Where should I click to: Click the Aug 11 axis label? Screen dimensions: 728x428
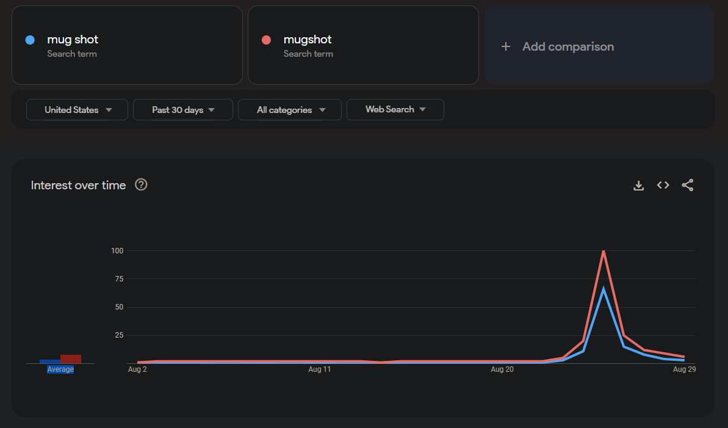(x=319, y=369)
